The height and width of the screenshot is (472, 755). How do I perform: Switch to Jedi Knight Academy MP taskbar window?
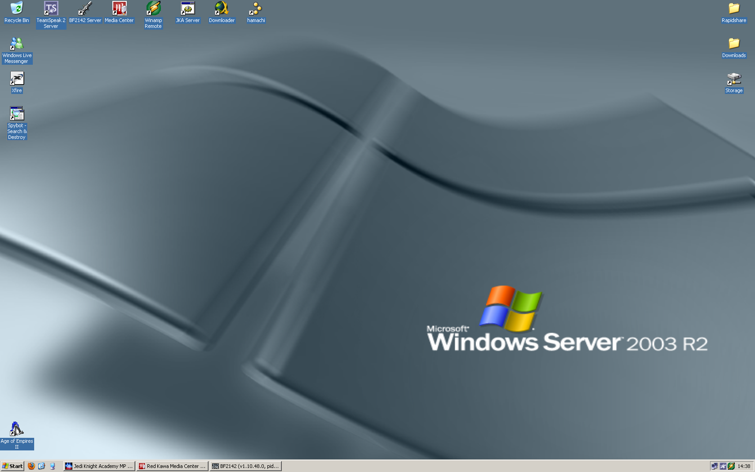pyautogui.click(x=99, y=466)
